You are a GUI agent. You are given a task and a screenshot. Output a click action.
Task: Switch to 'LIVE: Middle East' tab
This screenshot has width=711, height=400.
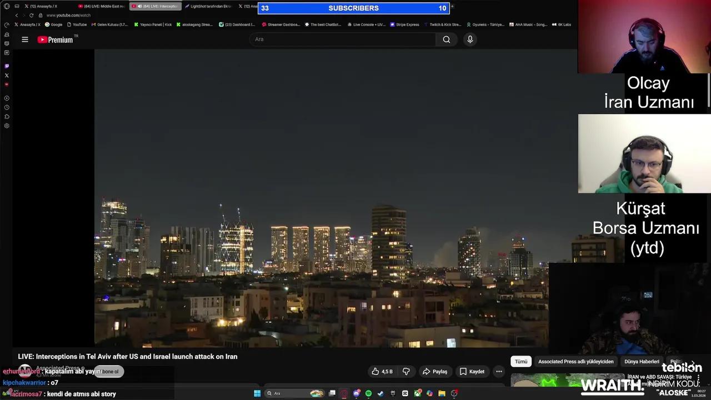pyautogui.click(x=102, y=6)
